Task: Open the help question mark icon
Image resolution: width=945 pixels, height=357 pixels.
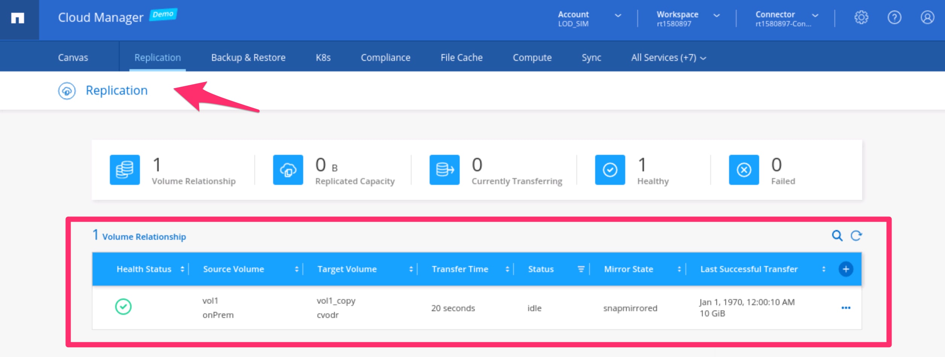Action: [894, 18]
